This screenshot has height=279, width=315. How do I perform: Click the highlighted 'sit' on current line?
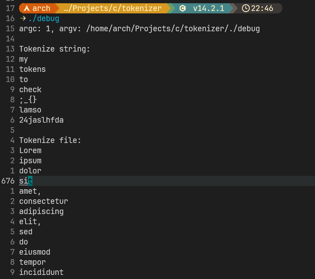26,181
